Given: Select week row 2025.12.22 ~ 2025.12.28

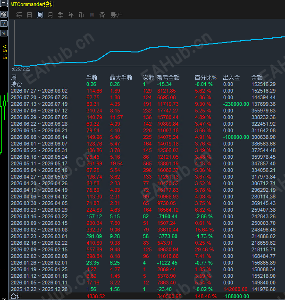Looking at the screenshot, I should 143,289.
